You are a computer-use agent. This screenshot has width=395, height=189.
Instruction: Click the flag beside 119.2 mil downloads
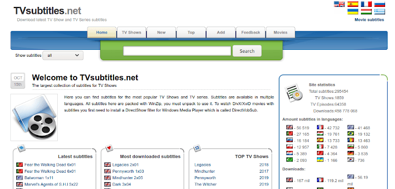tap(320, 180)
